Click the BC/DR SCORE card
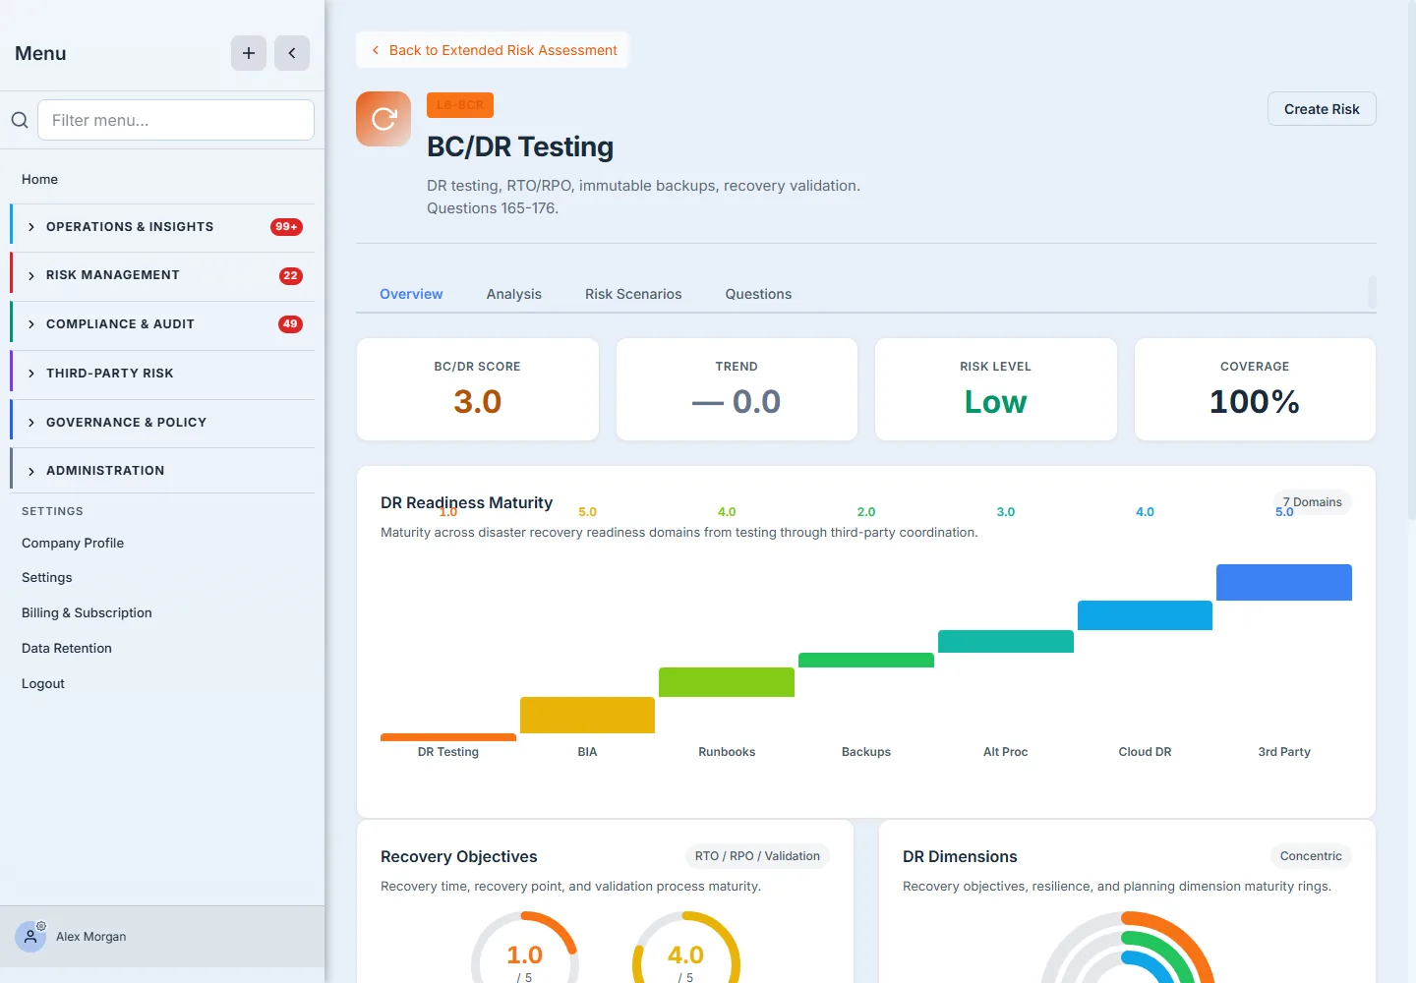Image resolution: width=1416 pixels, height=983 pixels. coord(478,389)
